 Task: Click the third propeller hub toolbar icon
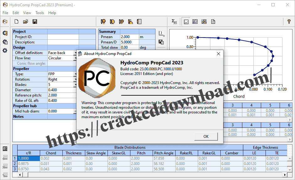point(121,22)
